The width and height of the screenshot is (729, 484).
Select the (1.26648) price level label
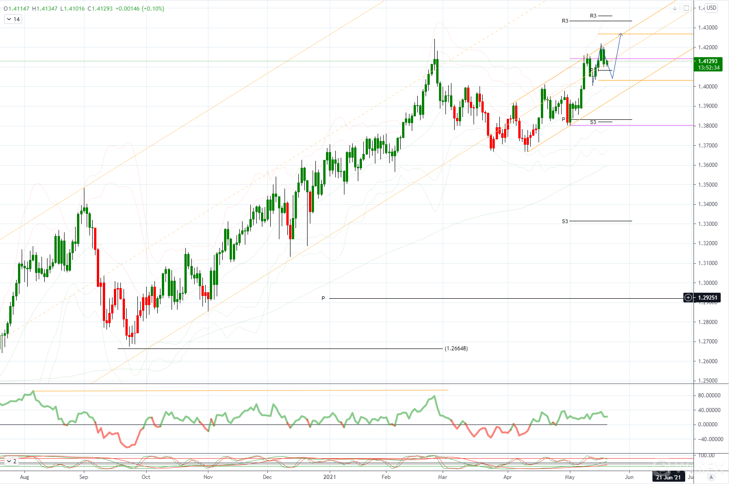click(456, 348)
